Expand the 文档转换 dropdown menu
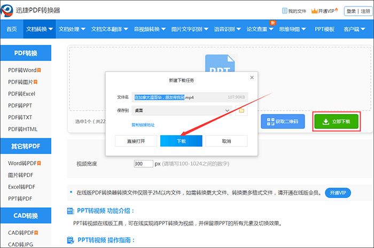The width and height of the screenshot is (374, 248). click(x=51, y=29)
